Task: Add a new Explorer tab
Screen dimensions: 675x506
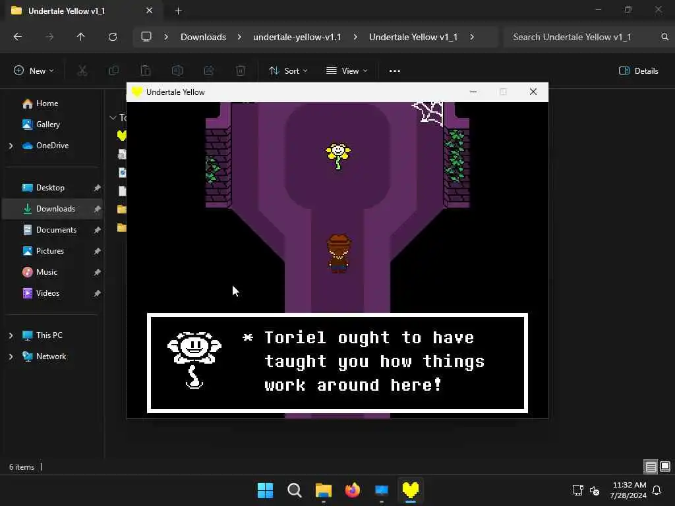Action: pyautogui.click(x=178, y=11)
